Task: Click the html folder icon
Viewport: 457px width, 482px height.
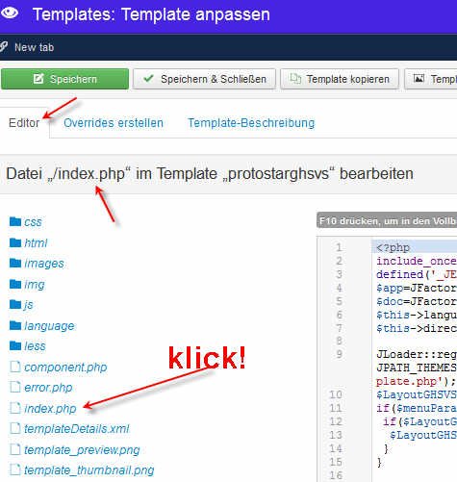Action: (x=15, y=242)
